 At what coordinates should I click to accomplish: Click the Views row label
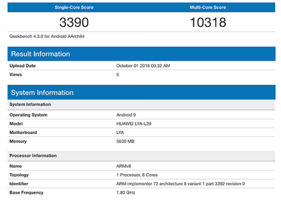[16, 74]
